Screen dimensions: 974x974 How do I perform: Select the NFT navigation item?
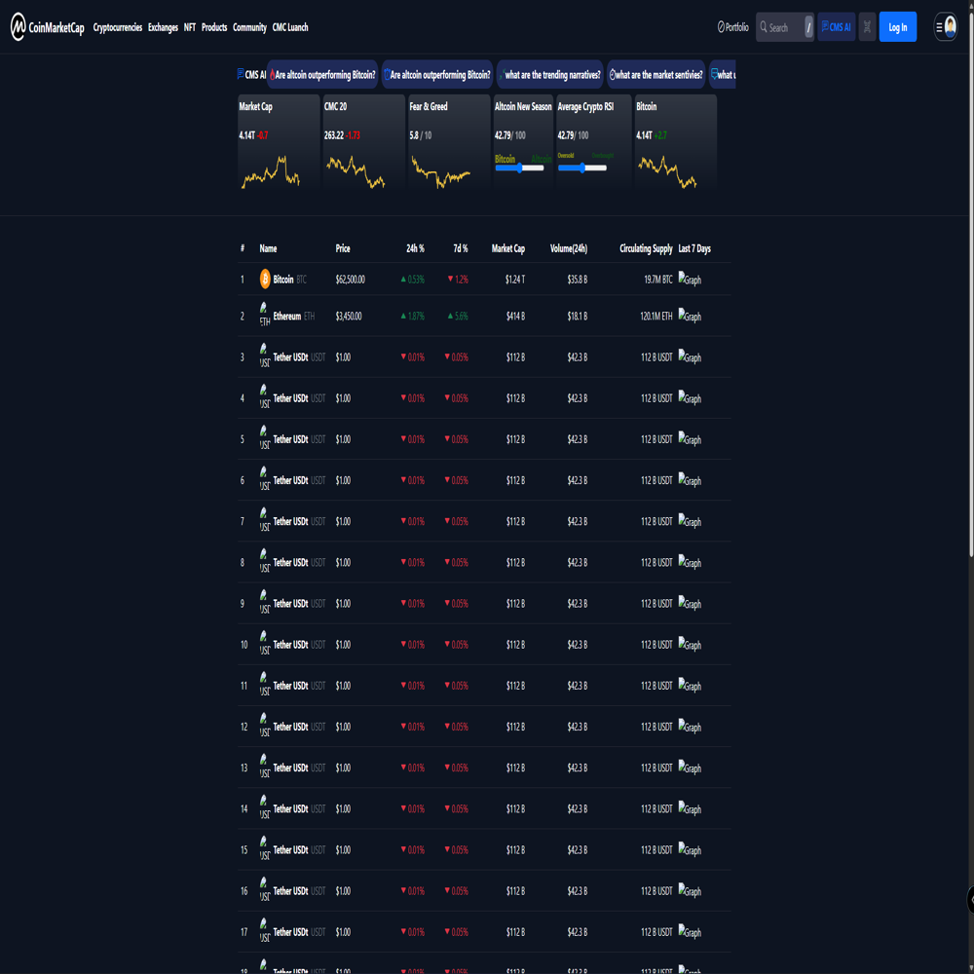pyautogui.click(x=190, y=27)
